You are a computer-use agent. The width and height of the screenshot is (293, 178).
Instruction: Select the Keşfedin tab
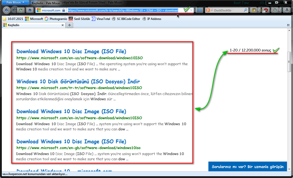[34, 25]
